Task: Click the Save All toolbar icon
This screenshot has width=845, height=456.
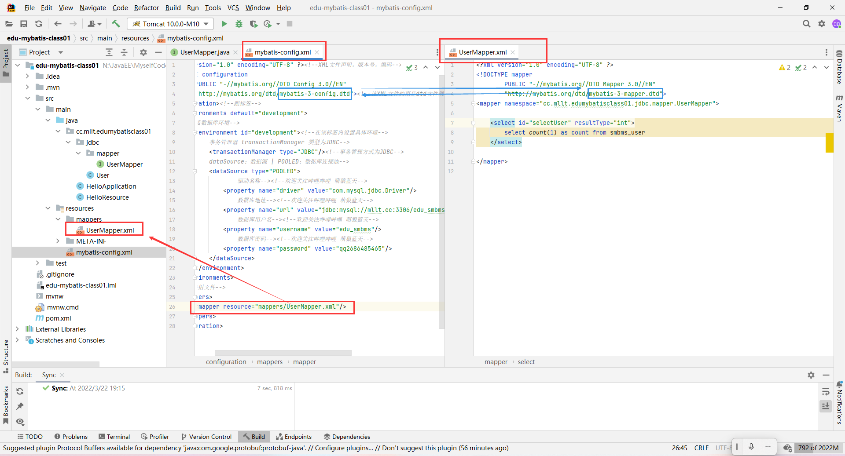Action: coord(24,24)
